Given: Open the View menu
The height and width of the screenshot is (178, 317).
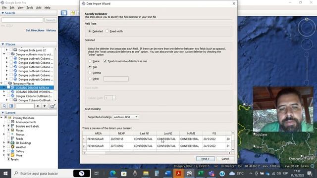Looking at the screenshot, I should tap(20, 8).
